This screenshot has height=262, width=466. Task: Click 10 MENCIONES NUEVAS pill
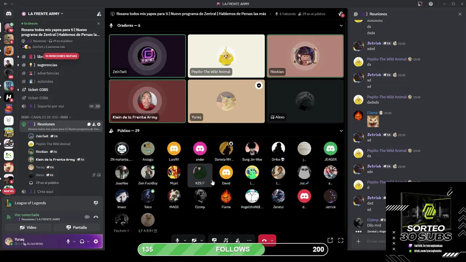tap(61, 56)
